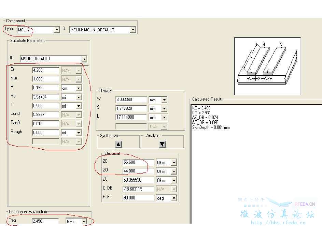Click the 'AO_DB = 0.065' result line
Screen dimensions: 322x226
click(x=205, y=122)
